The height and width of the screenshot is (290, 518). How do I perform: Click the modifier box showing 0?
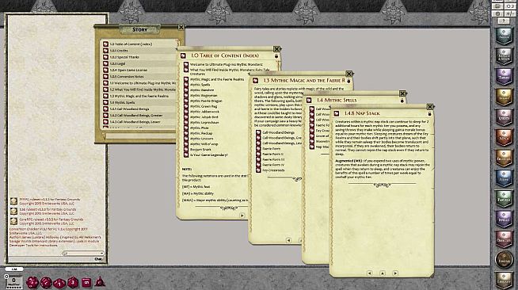pos(14,280)
